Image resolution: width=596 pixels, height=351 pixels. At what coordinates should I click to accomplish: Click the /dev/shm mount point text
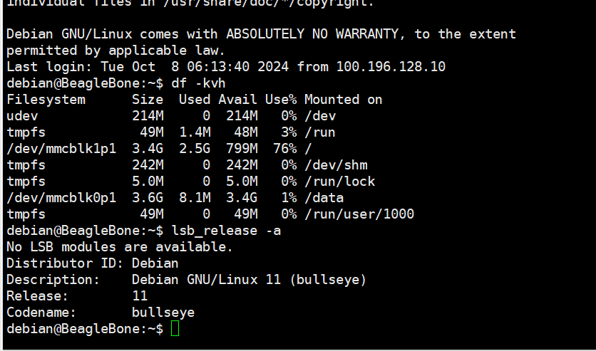click(x=336, y=165)
